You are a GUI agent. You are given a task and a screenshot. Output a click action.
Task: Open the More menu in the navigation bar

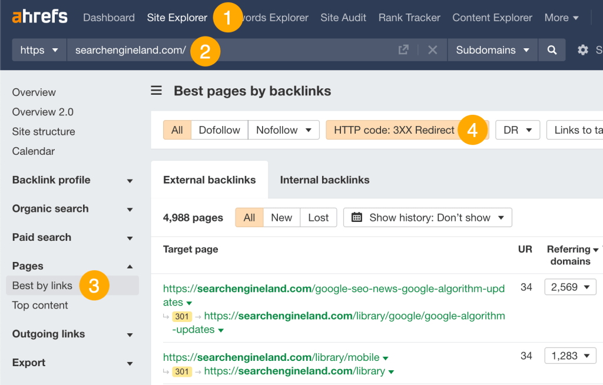pyautogui.click(x=561, y=17)
